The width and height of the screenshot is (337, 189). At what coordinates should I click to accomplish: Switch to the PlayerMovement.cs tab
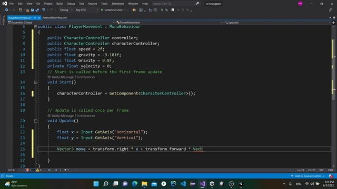coord(19,18)
